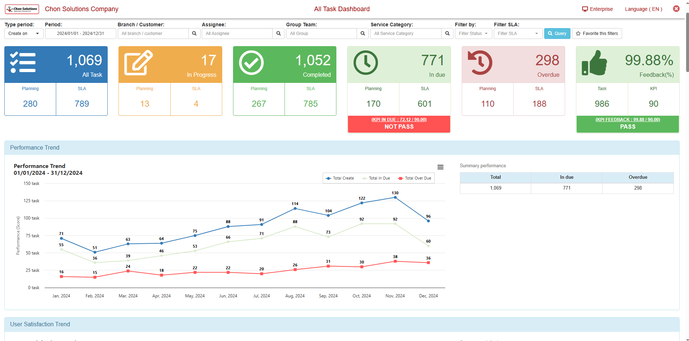Open the Create on type period dropdown
The image size is (689, 341).
pyautogui.click(x=24, y=34)
